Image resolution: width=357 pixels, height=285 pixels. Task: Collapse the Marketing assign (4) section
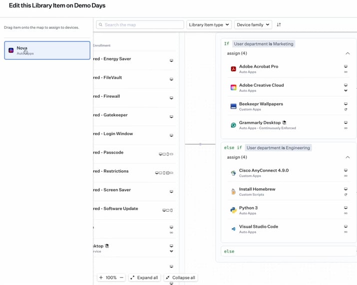point(348,53)
